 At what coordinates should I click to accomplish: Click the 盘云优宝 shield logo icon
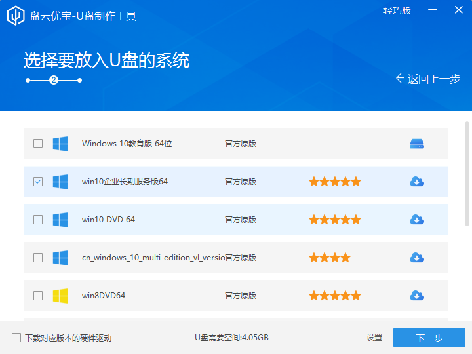[x=16, y=16]
